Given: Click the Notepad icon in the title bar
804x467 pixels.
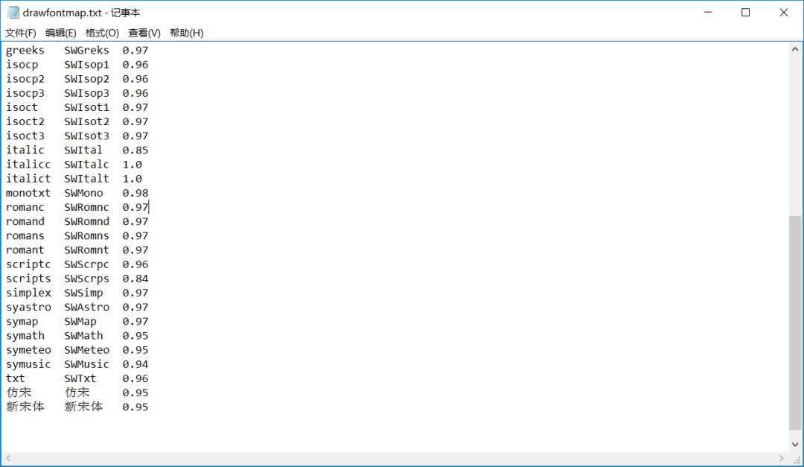Looking at the screenshot, I should (x=13, y=12).
